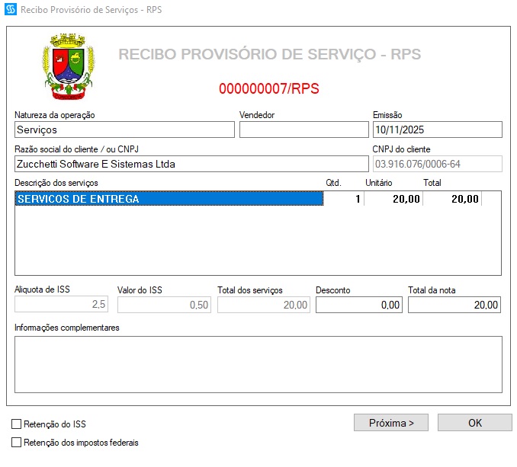Click the Desconto input field
Viewport: 517px width, 467px height.
coord(358,305)
